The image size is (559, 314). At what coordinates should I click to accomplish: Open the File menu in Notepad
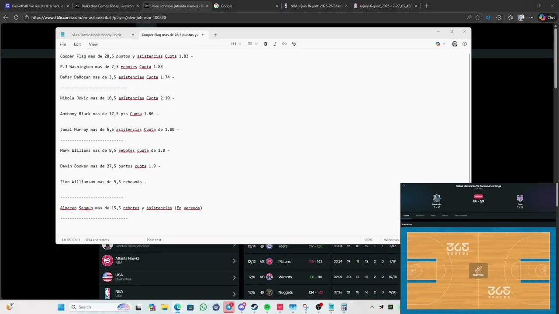(x=63, y=44)
